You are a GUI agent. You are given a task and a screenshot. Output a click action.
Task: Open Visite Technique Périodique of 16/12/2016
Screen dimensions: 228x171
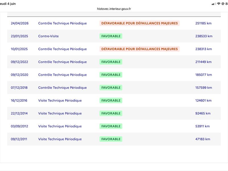tap(60, 101)
